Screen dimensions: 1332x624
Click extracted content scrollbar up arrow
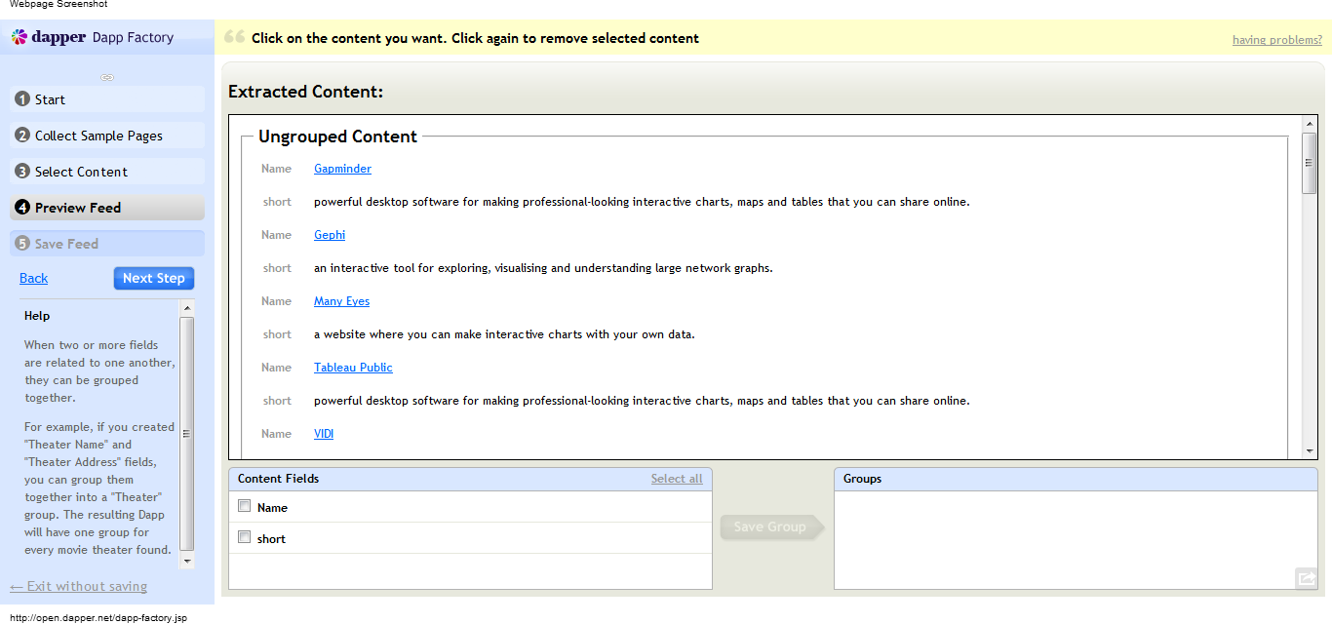[x=1310, y=123]
